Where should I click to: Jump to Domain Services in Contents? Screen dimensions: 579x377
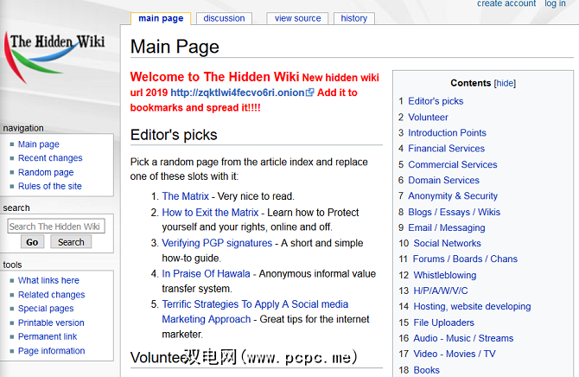tap(443, 181)
